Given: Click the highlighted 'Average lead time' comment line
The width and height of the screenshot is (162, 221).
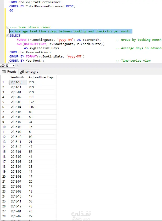Looking at the screenshot, I should coord(71,31).
